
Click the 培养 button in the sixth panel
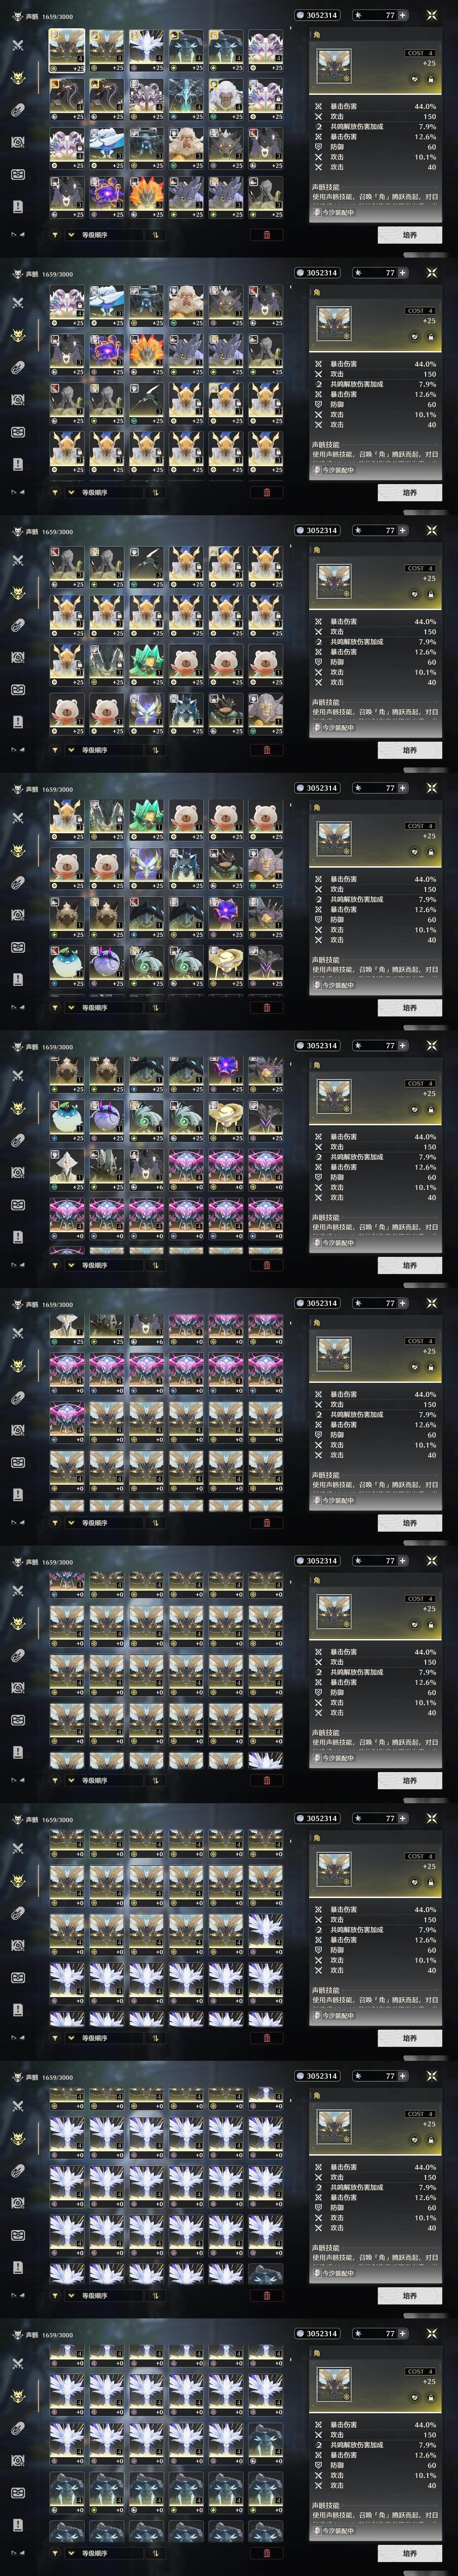click(x=409, y=1523)
